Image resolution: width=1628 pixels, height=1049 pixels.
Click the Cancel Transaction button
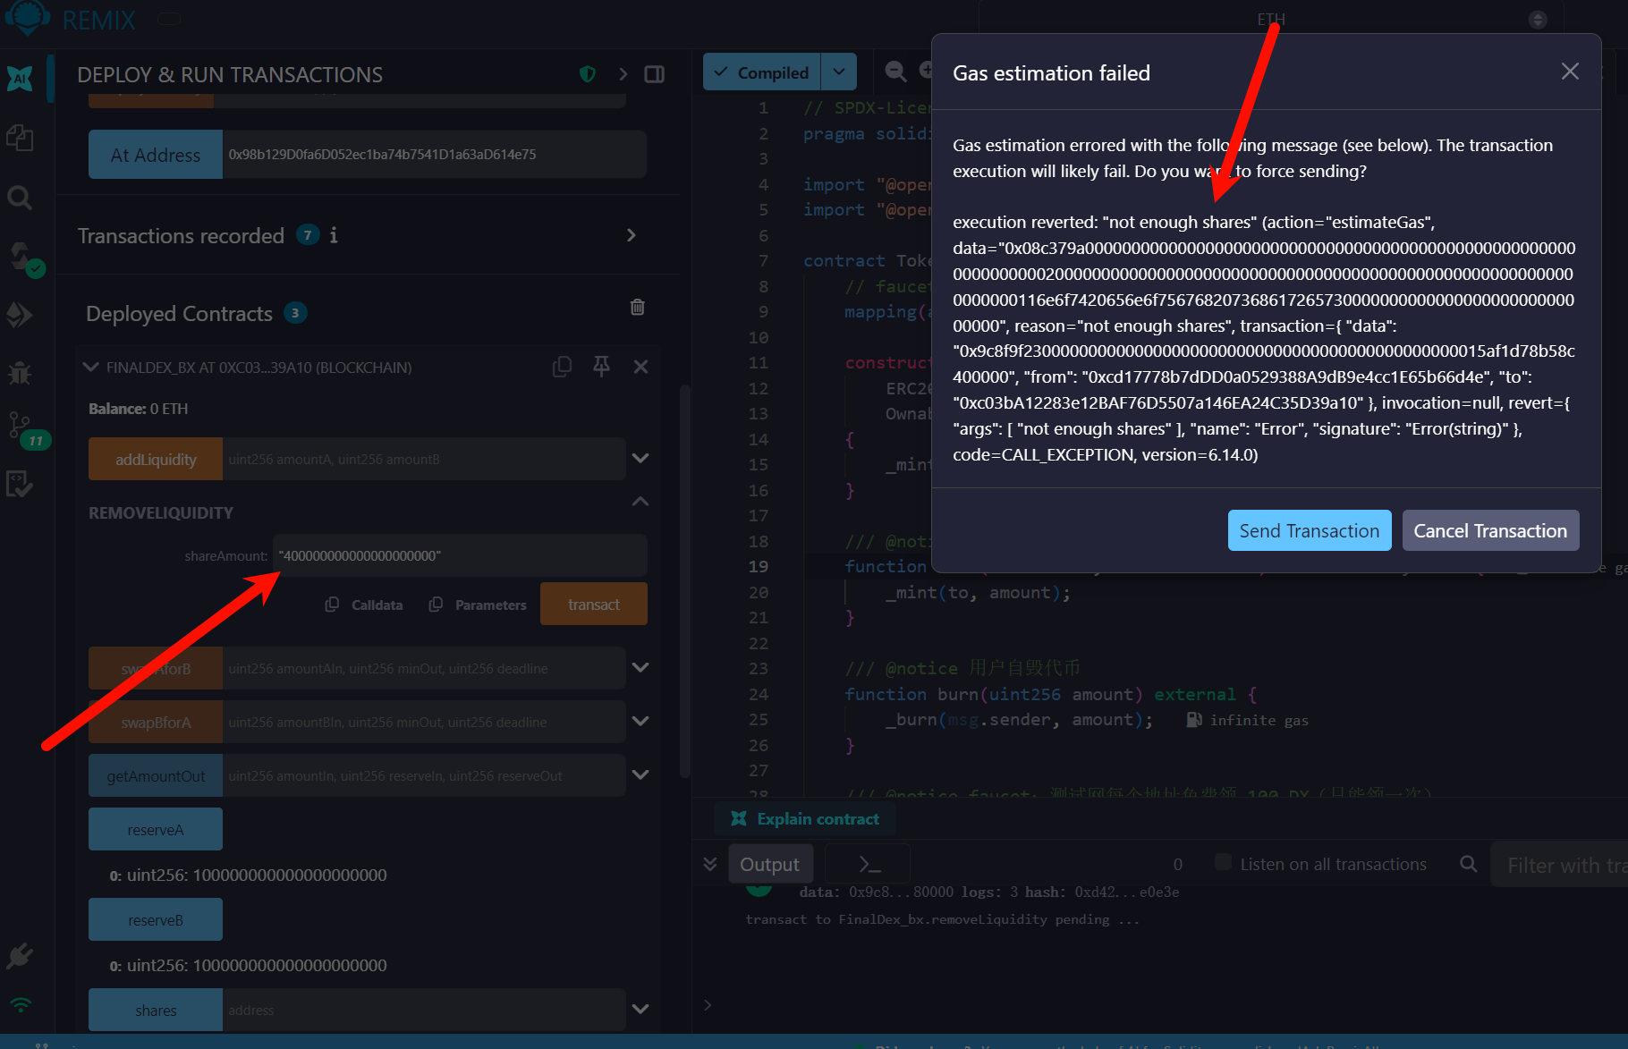click(1489, 530)
